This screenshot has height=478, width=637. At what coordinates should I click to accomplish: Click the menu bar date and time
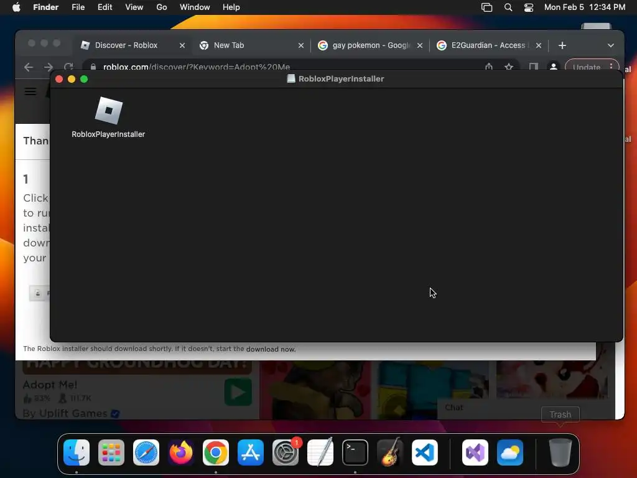585,7
